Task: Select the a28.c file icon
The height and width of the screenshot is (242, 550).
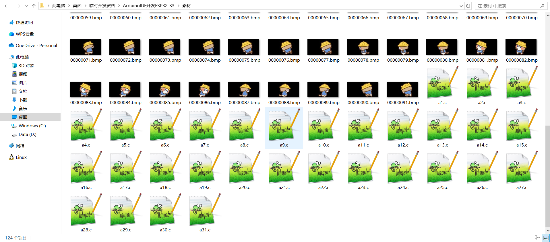Action: [x=86, y=210]
